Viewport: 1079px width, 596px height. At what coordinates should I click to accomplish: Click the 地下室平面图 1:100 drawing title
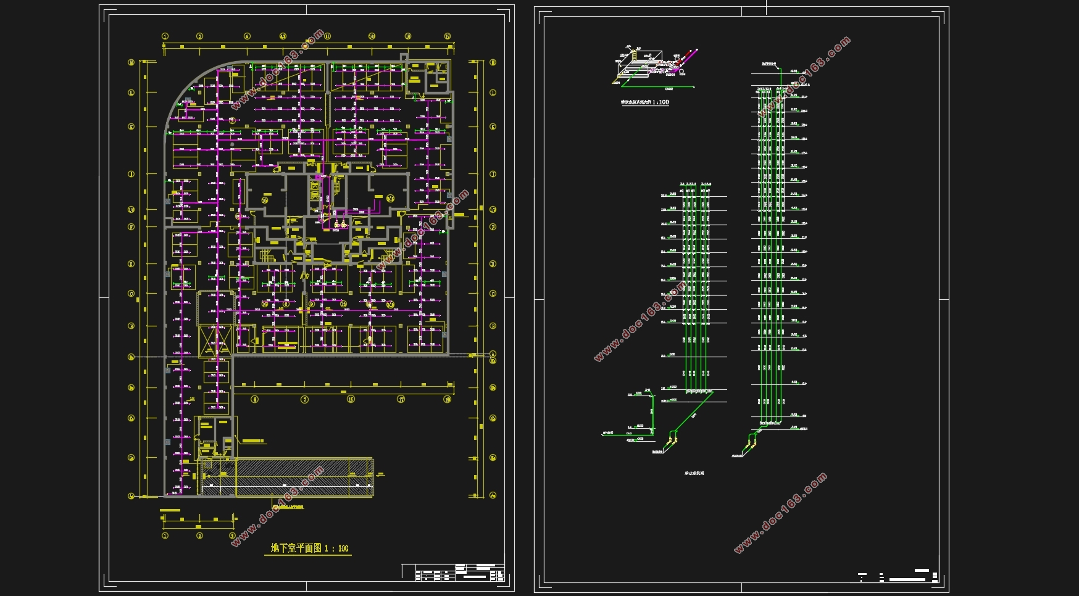[309, 548]
